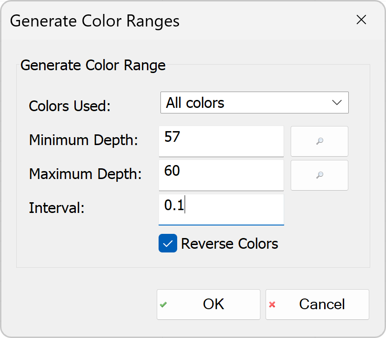Focus the Maximum Depth field showing 60
Screen dimensions: 386x338
(x=221, y=175)
